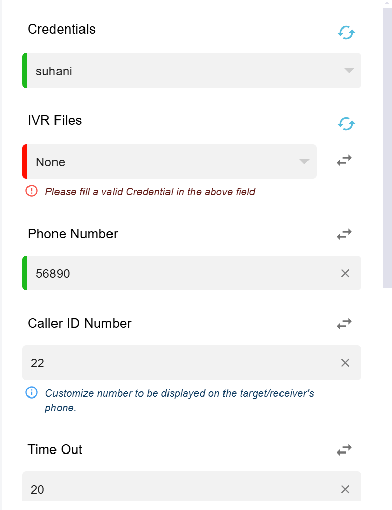The image size is (392, 510).
Task: Click the red error warning icon
Action: pyautogui.click(x=32, y=191)
